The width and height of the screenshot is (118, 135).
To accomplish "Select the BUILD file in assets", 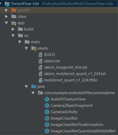I will click(x=49, y=55).
